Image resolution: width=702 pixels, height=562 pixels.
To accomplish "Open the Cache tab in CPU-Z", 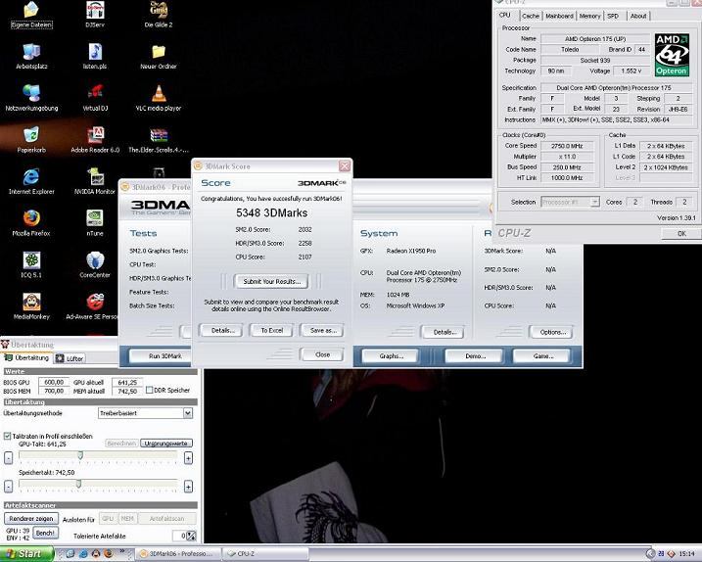I will pos(531,16).
